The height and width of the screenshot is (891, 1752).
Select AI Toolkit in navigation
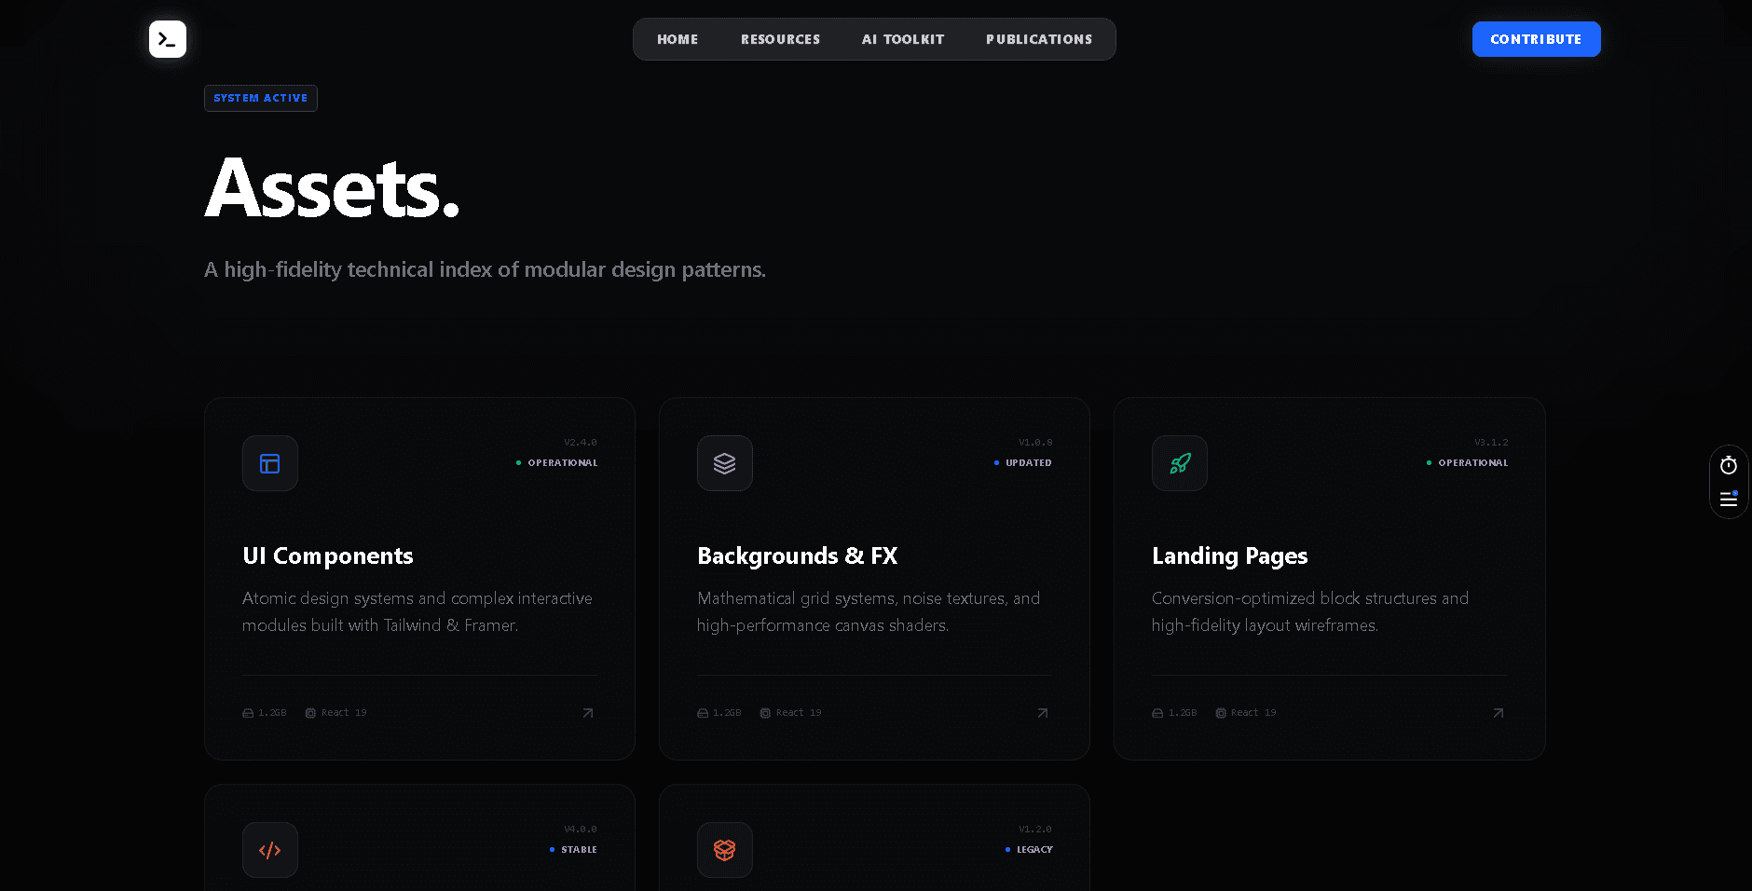pos(903,39)
